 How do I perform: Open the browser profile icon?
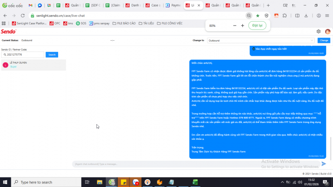pos(319,16)
